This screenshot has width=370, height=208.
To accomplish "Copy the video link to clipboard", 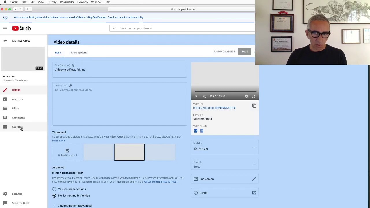I will click(x=254, y=106).
